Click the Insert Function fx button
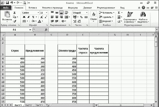The image size is (159, 107). click(46, 30)
